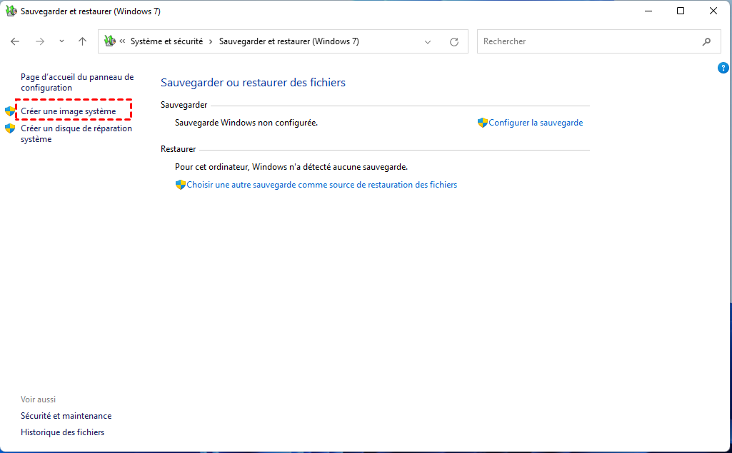Click Créer une image système
Image resolution: width=732 pixels, height=453 pixels.
tap(68, 111)
